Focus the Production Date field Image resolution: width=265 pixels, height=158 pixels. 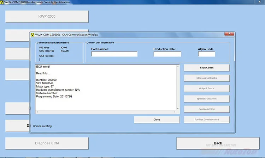click(x=167, y=54)
